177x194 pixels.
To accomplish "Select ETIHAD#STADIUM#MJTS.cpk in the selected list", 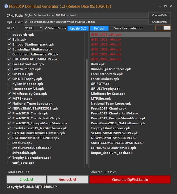I will pyautogui.click(x=130, y=148).
